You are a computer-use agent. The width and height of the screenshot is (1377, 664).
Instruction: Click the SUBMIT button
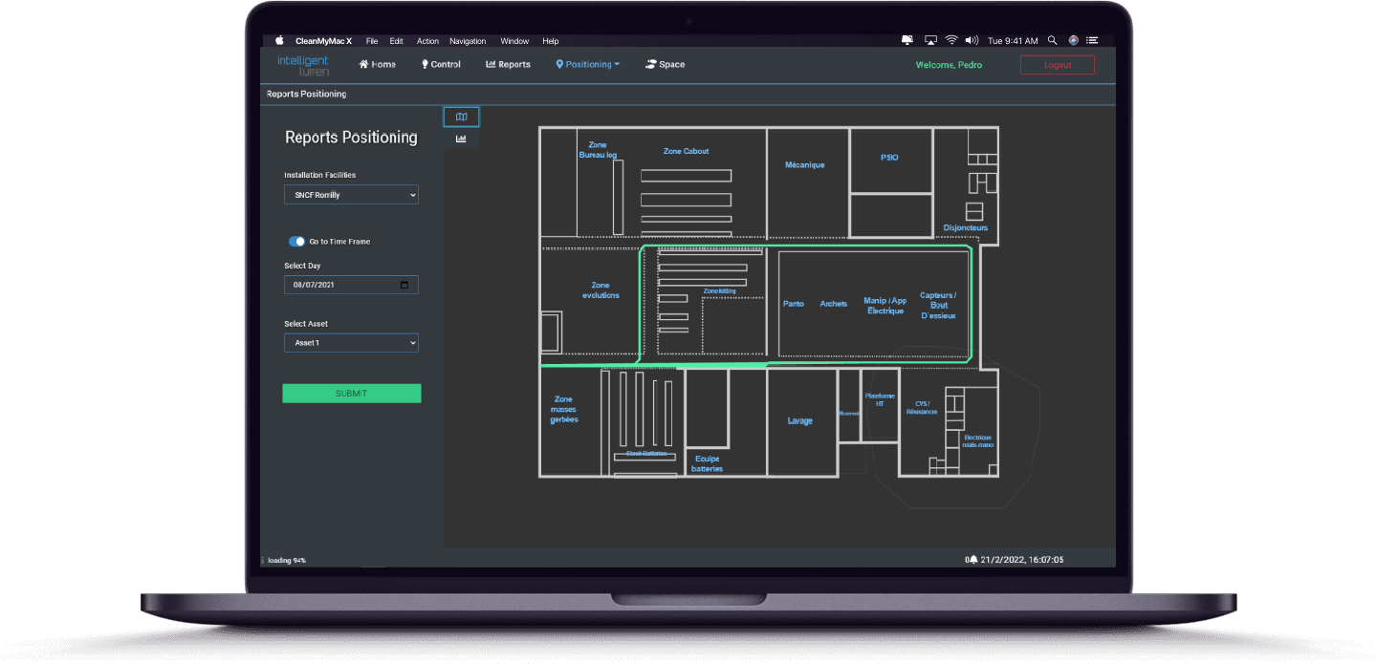[351, 394]
